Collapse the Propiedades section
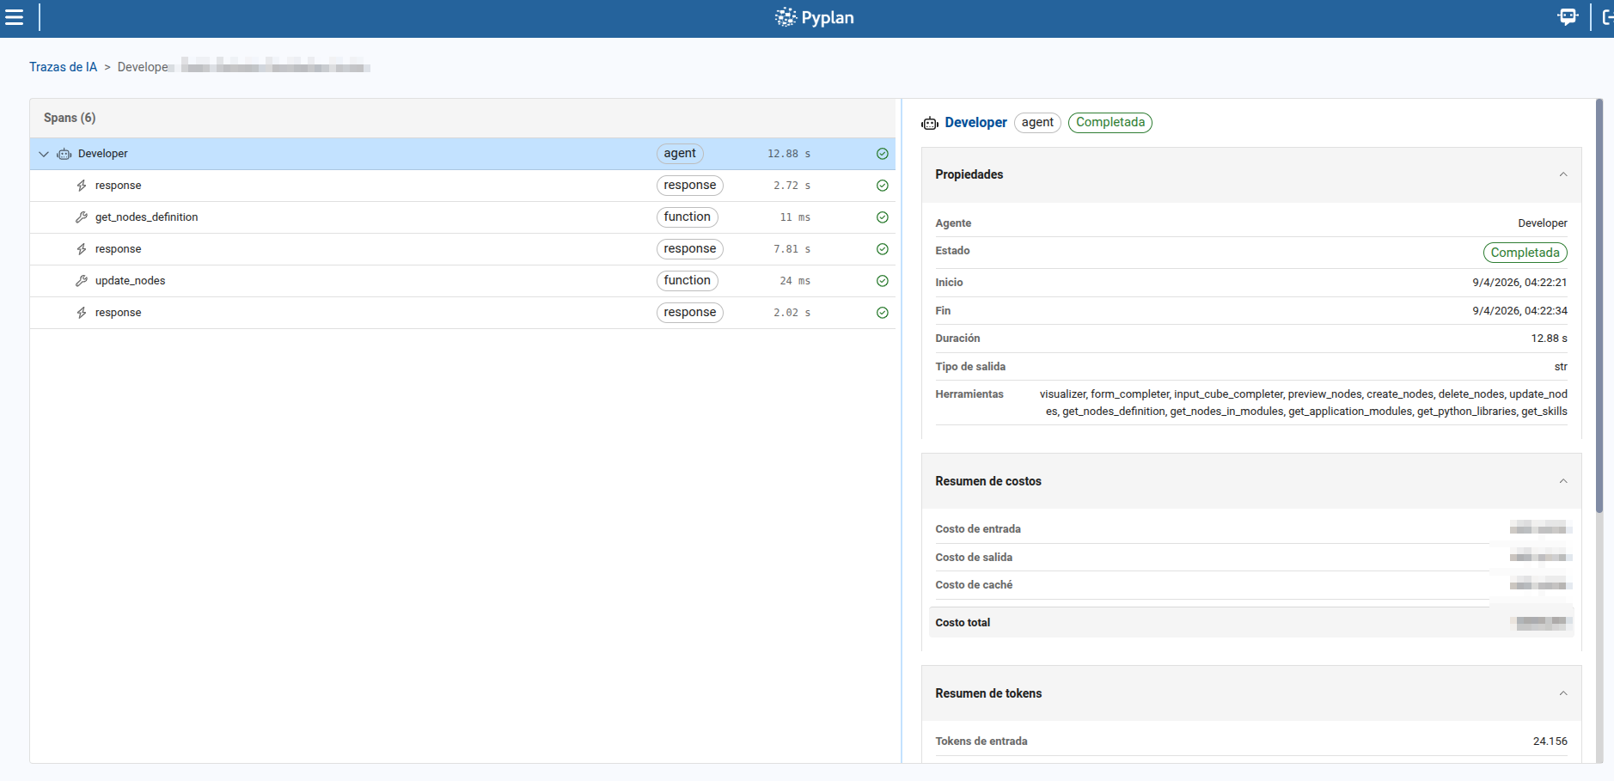 click(1562, 174)
